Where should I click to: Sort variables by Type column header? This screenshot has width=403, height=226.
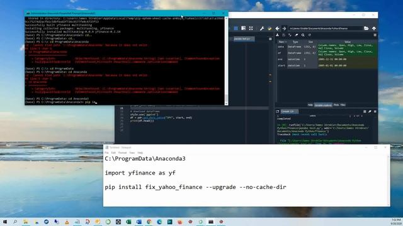click(x=295, y=42)
